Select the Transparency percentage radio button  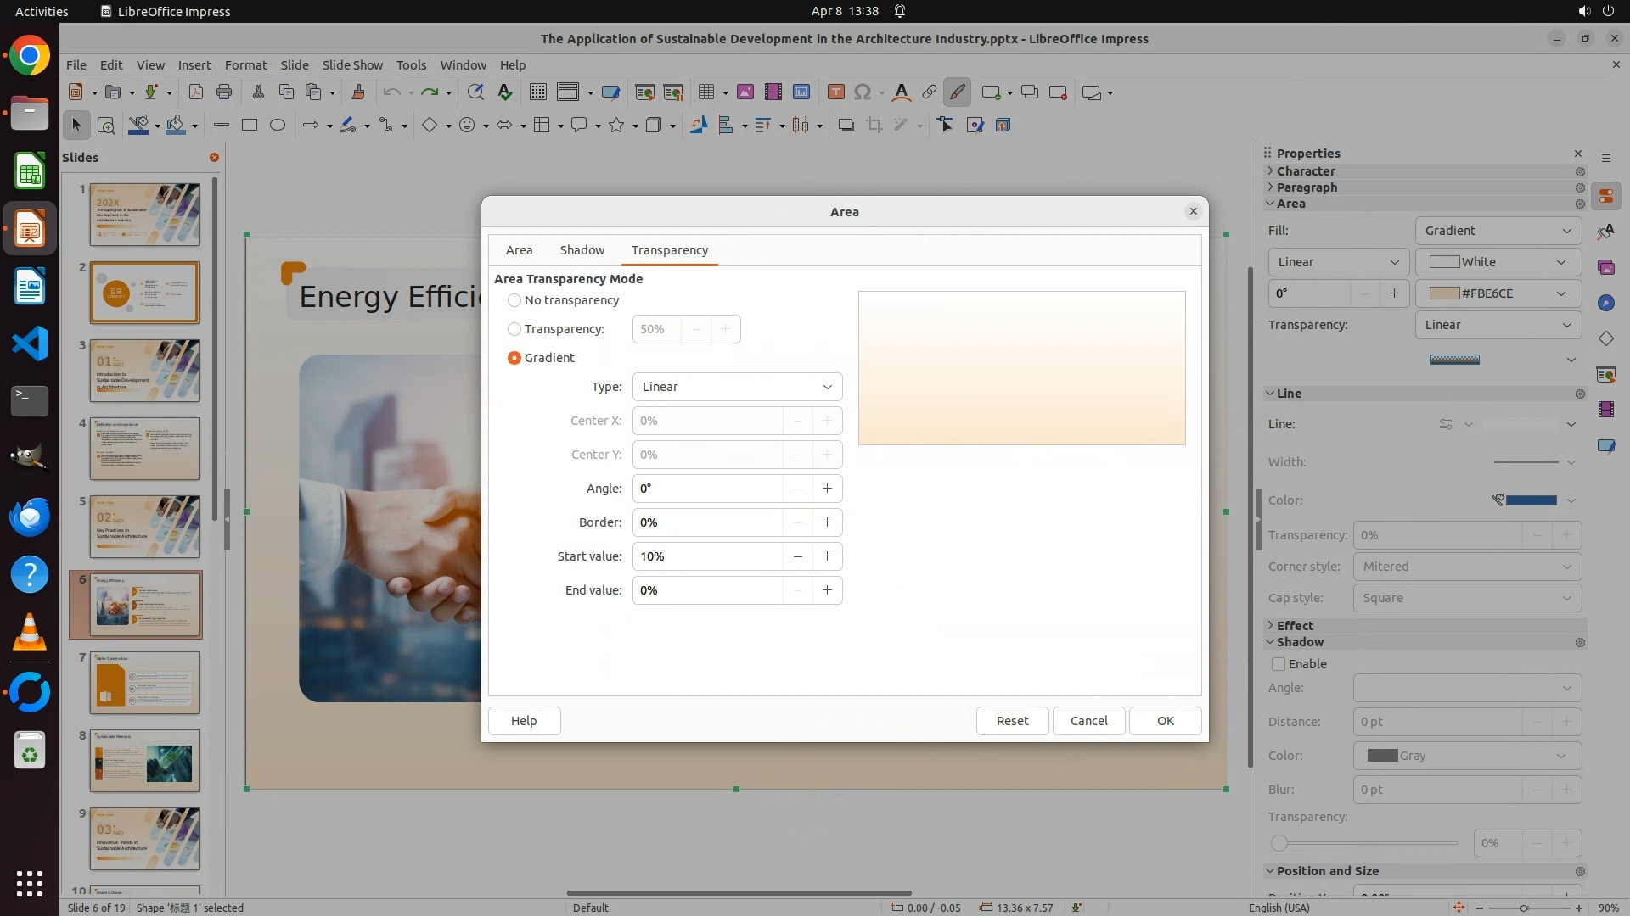514,329
